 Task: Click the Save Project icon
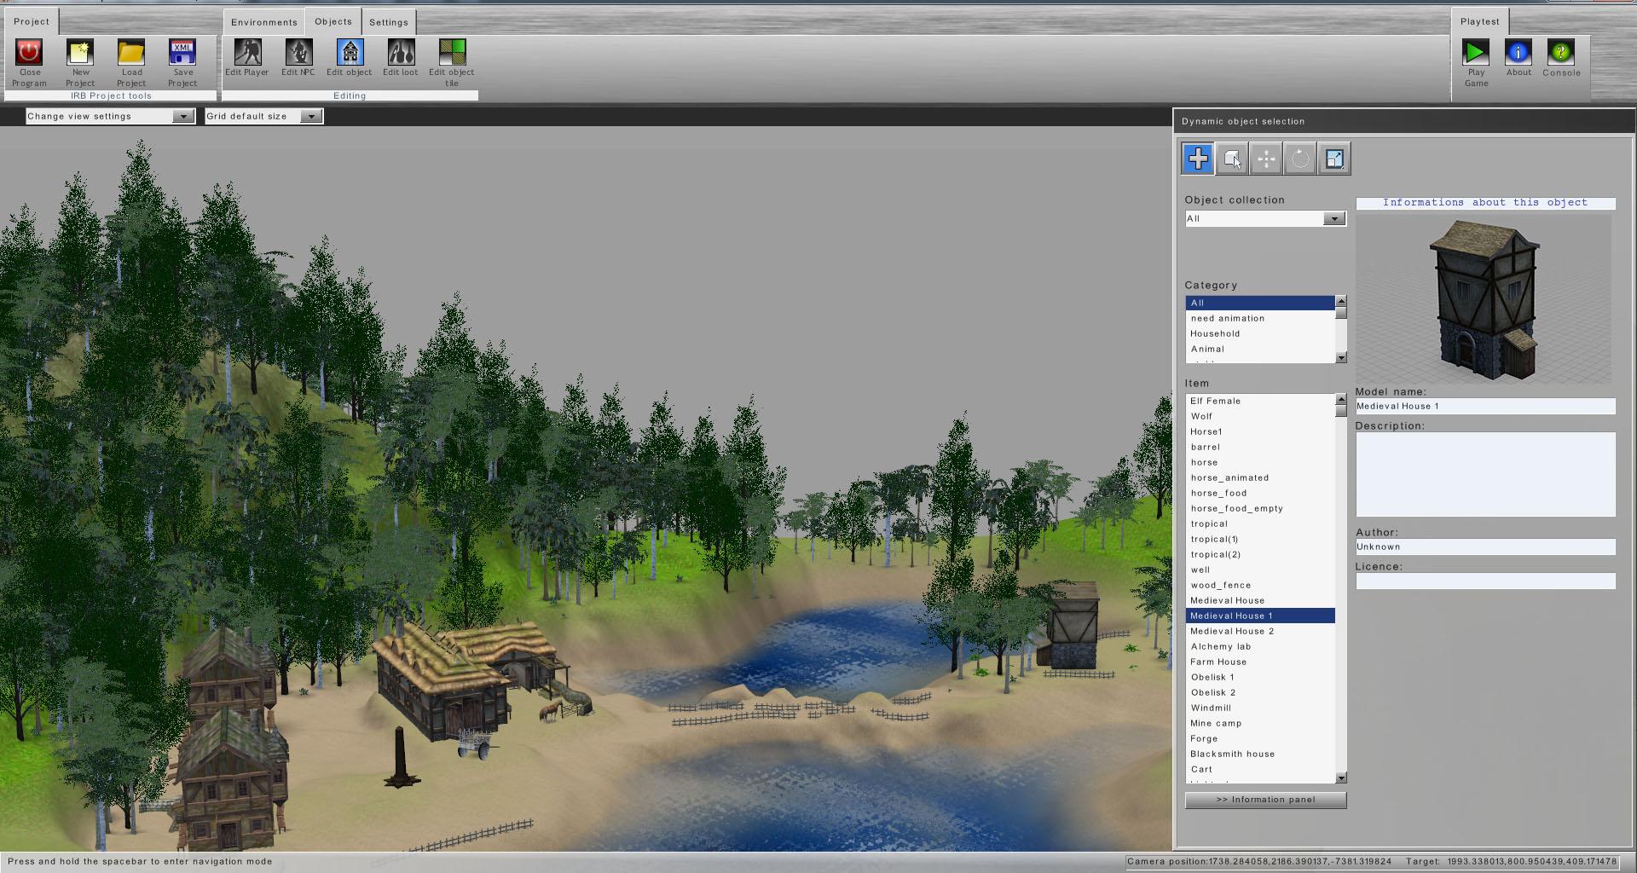click(x=182, y=53)
